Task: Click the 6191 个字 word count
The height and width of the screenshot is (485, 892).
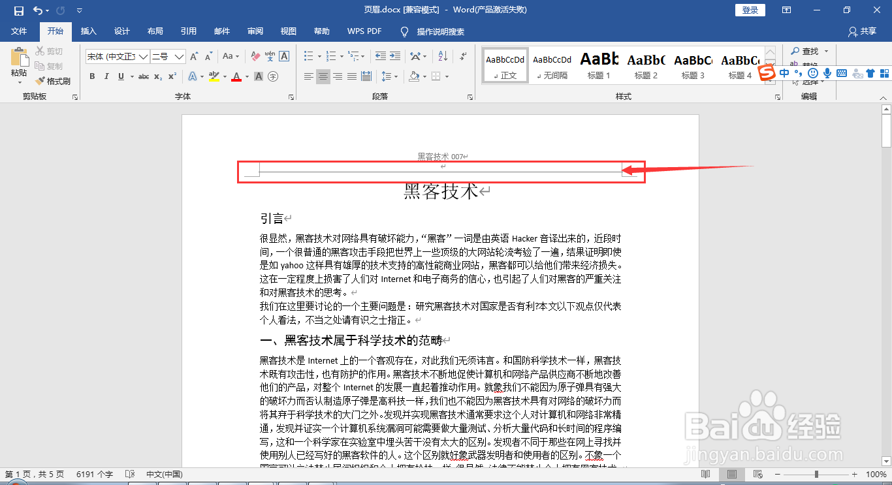Action: tap(95, 475)
